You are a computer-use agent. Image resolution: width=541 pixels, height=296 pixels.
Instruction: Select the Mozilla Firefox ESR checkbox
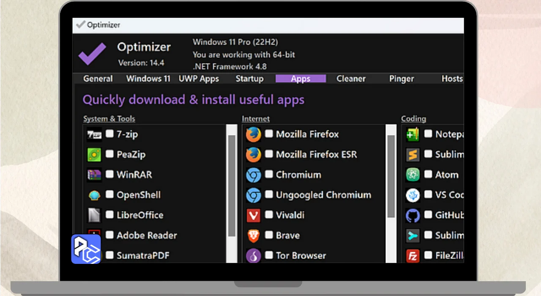[x=269, y=154]
